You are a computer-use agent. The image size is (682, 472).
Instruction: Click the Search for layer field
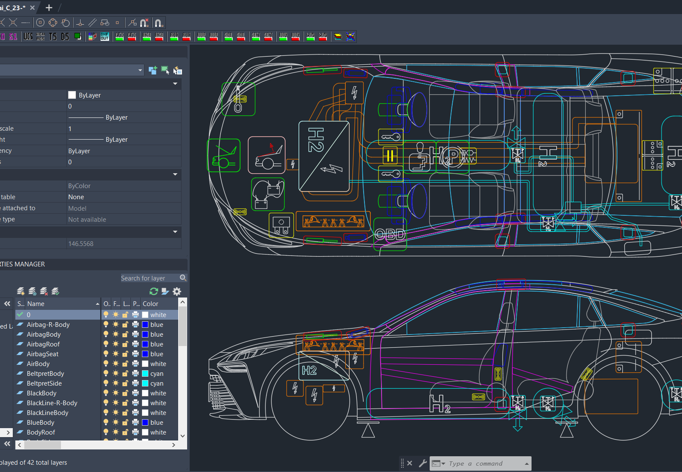point(149,278)
